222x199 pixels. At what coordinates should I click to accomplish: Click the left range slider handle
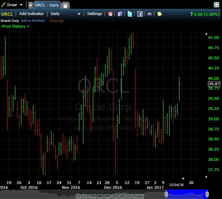(x=166, y=194)
